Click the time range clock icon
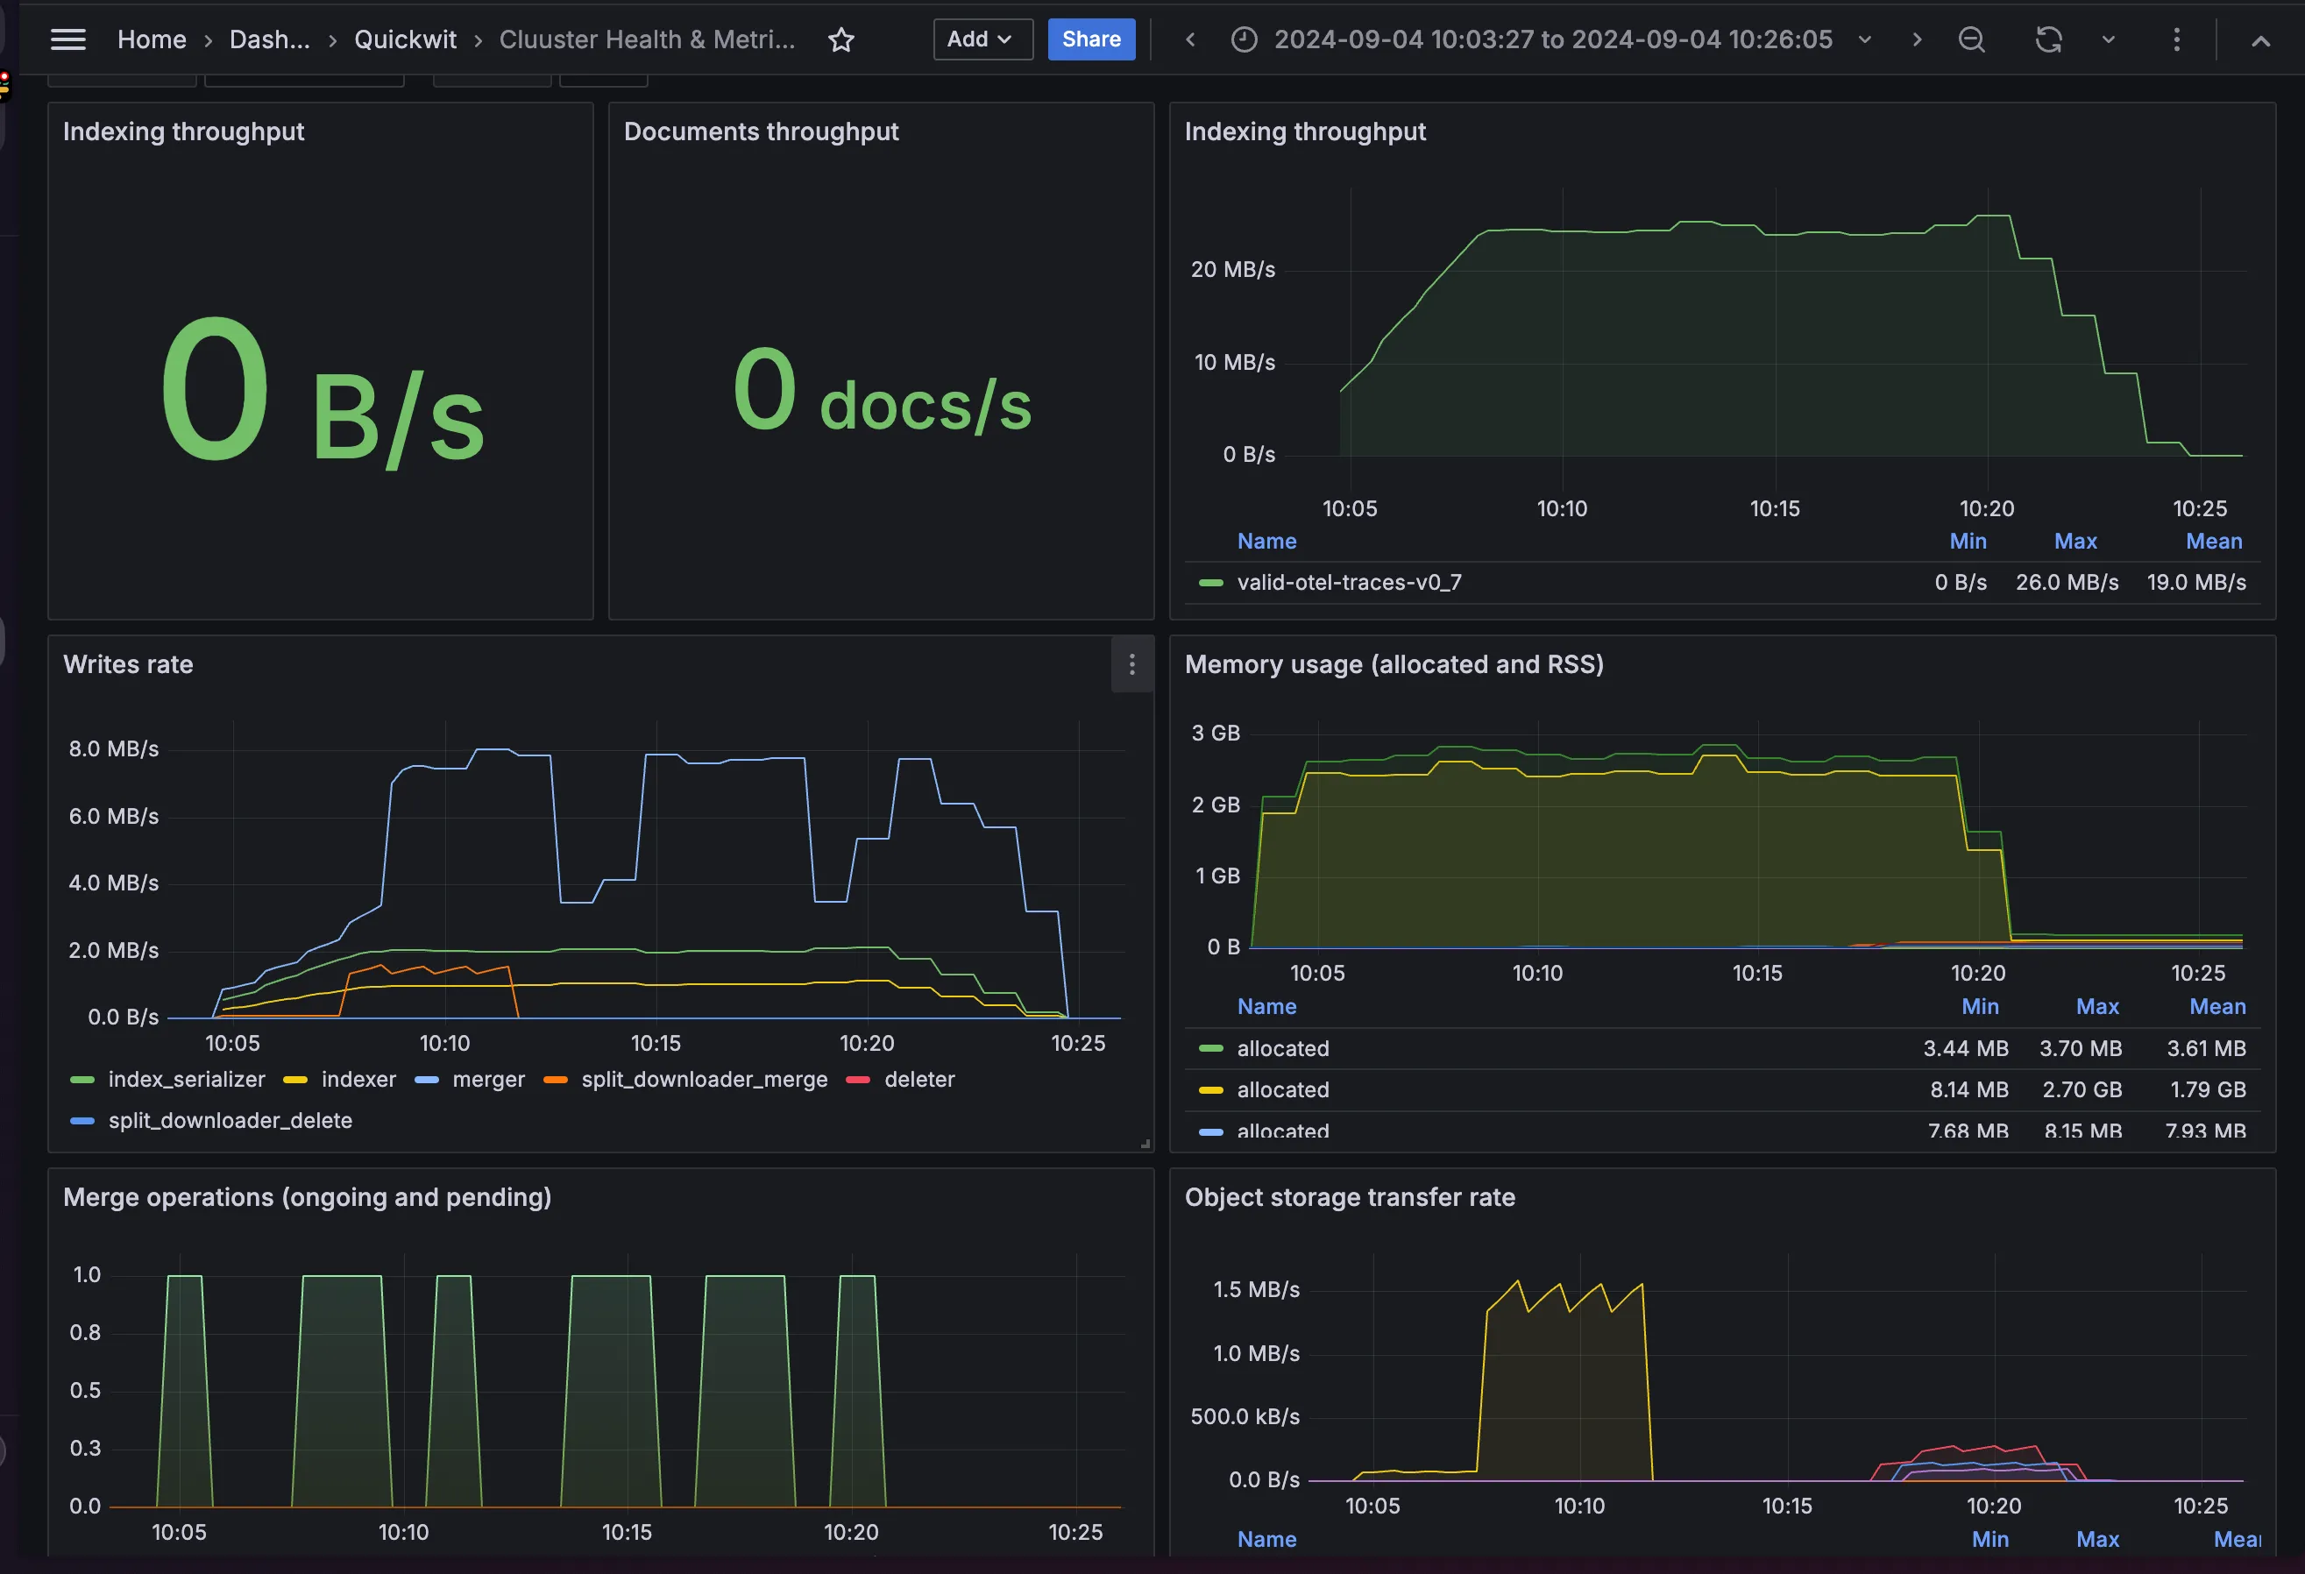The image size is (2305, 1574). point(1243,39)
